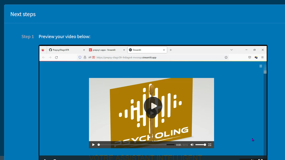Click the small play icon in video controls
The width and height of the screenshot is (285, 160).
[x=93, y=145]
